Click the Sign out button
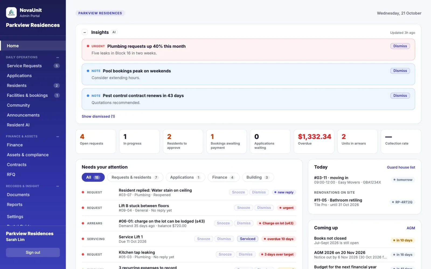Screen dimensions: 431x269 point(33,253)
